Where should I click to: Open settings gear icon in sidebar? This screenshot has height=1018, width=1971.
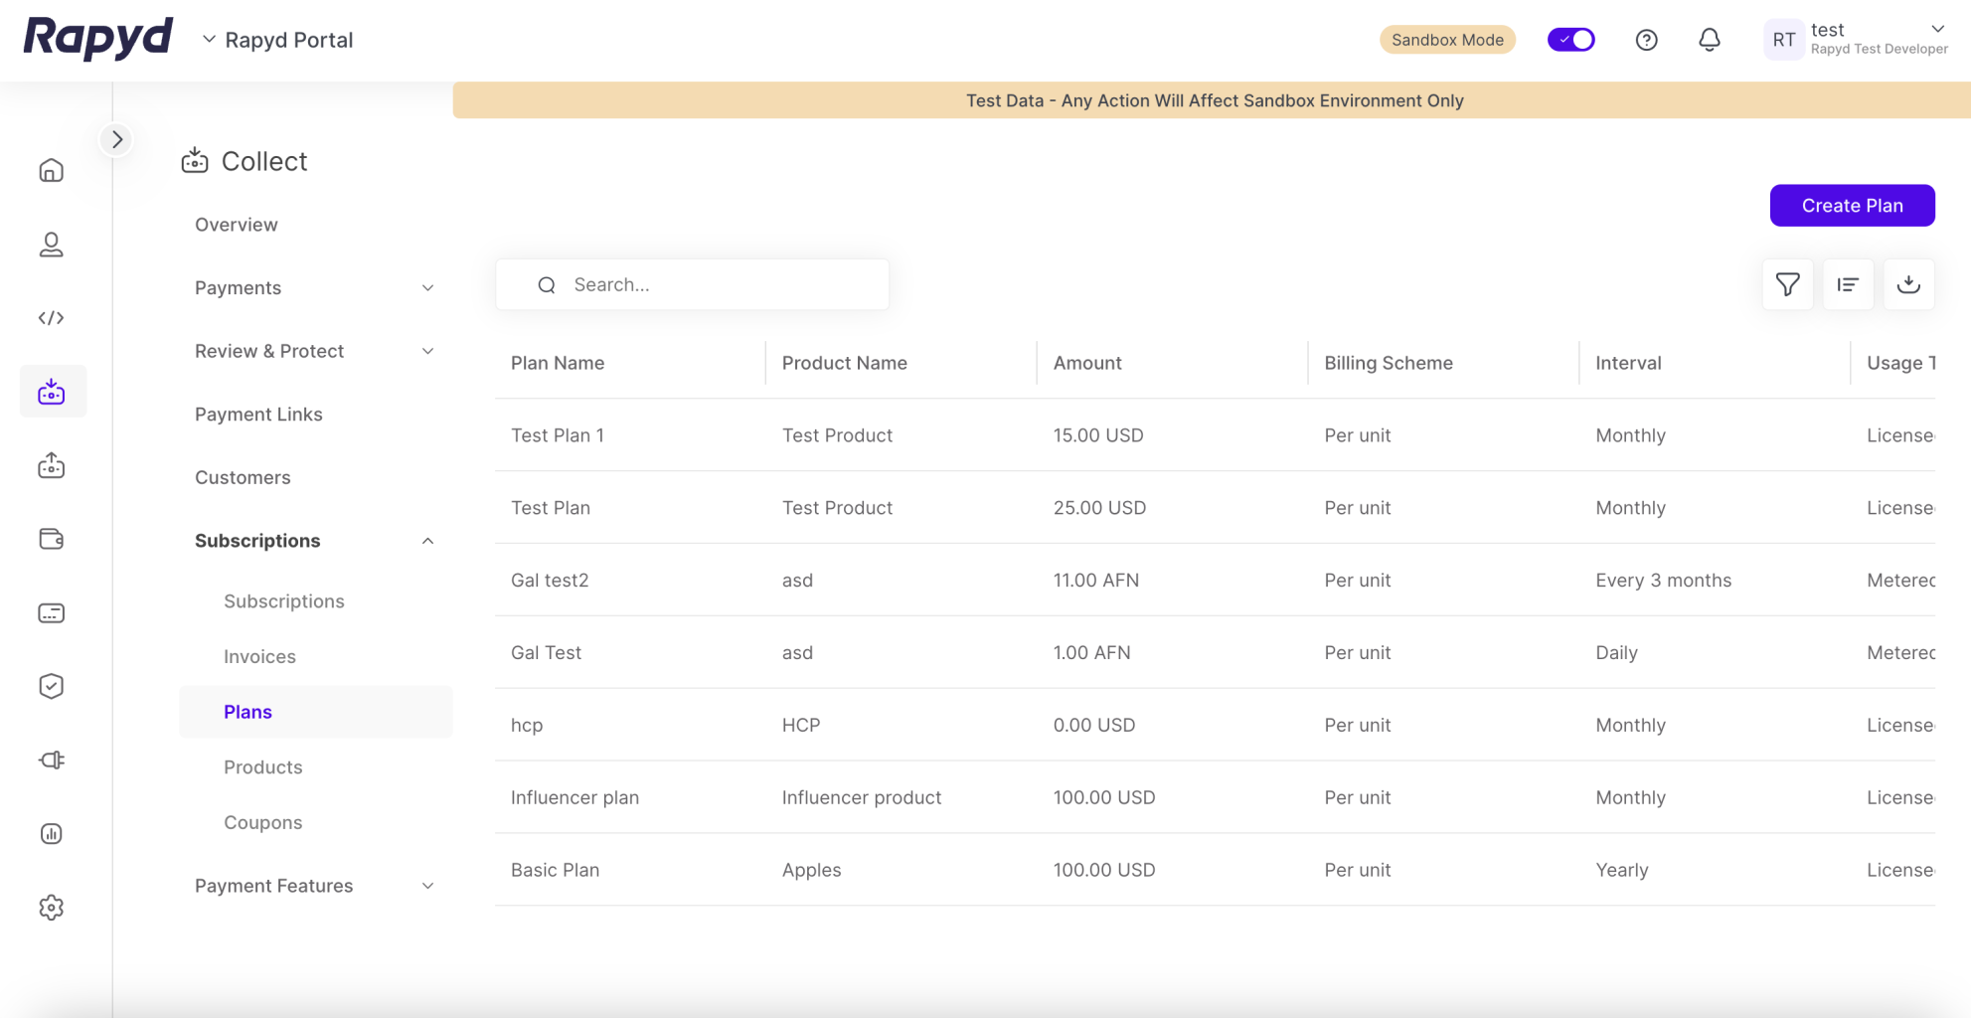[52, 908]
